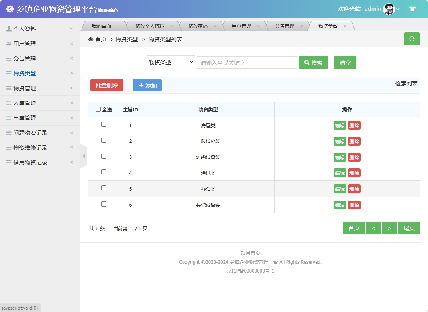
Task: Check the checkbox for row 房屋类
Action: pos(103,125)
